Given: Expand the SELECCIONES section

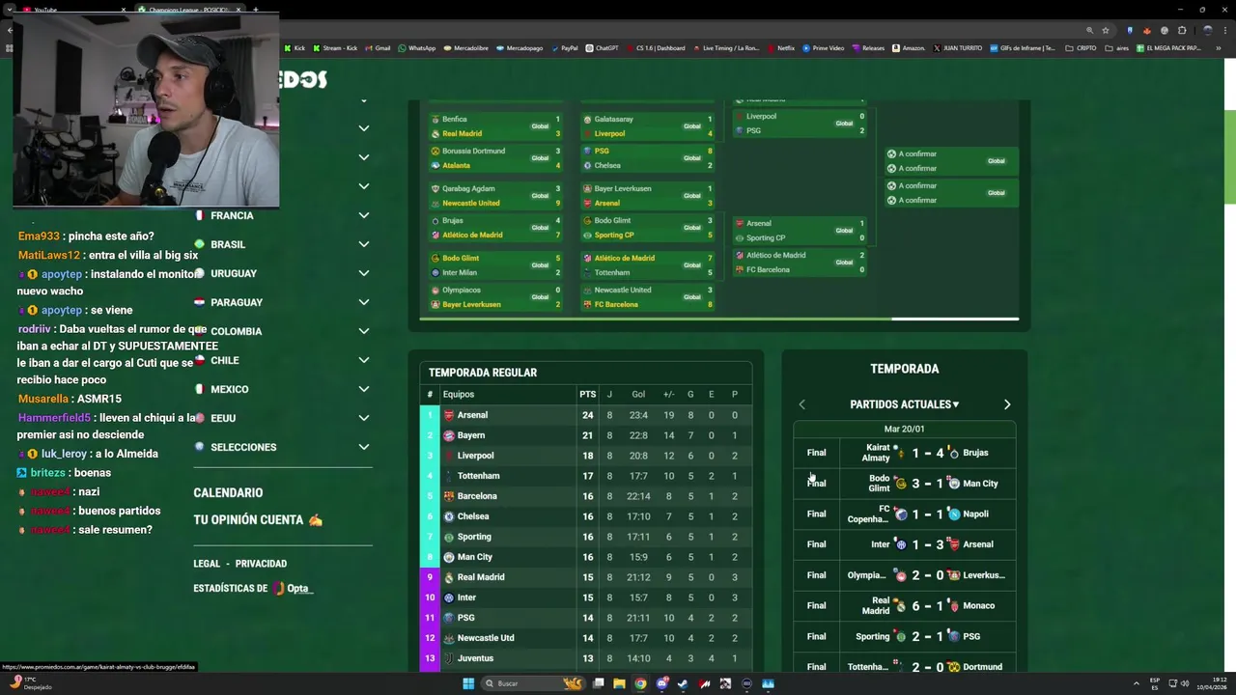Looking at the screenshot, I should [364, 447].
